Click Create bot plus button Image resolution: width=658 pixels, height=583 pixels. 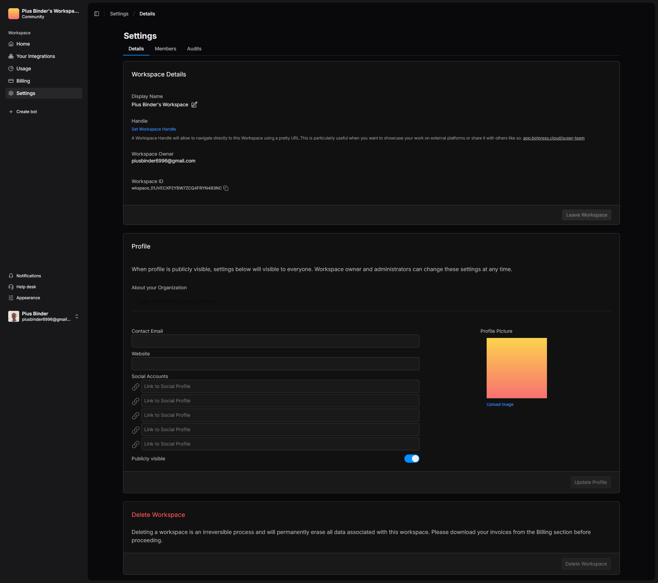click(x=11, y=112)
